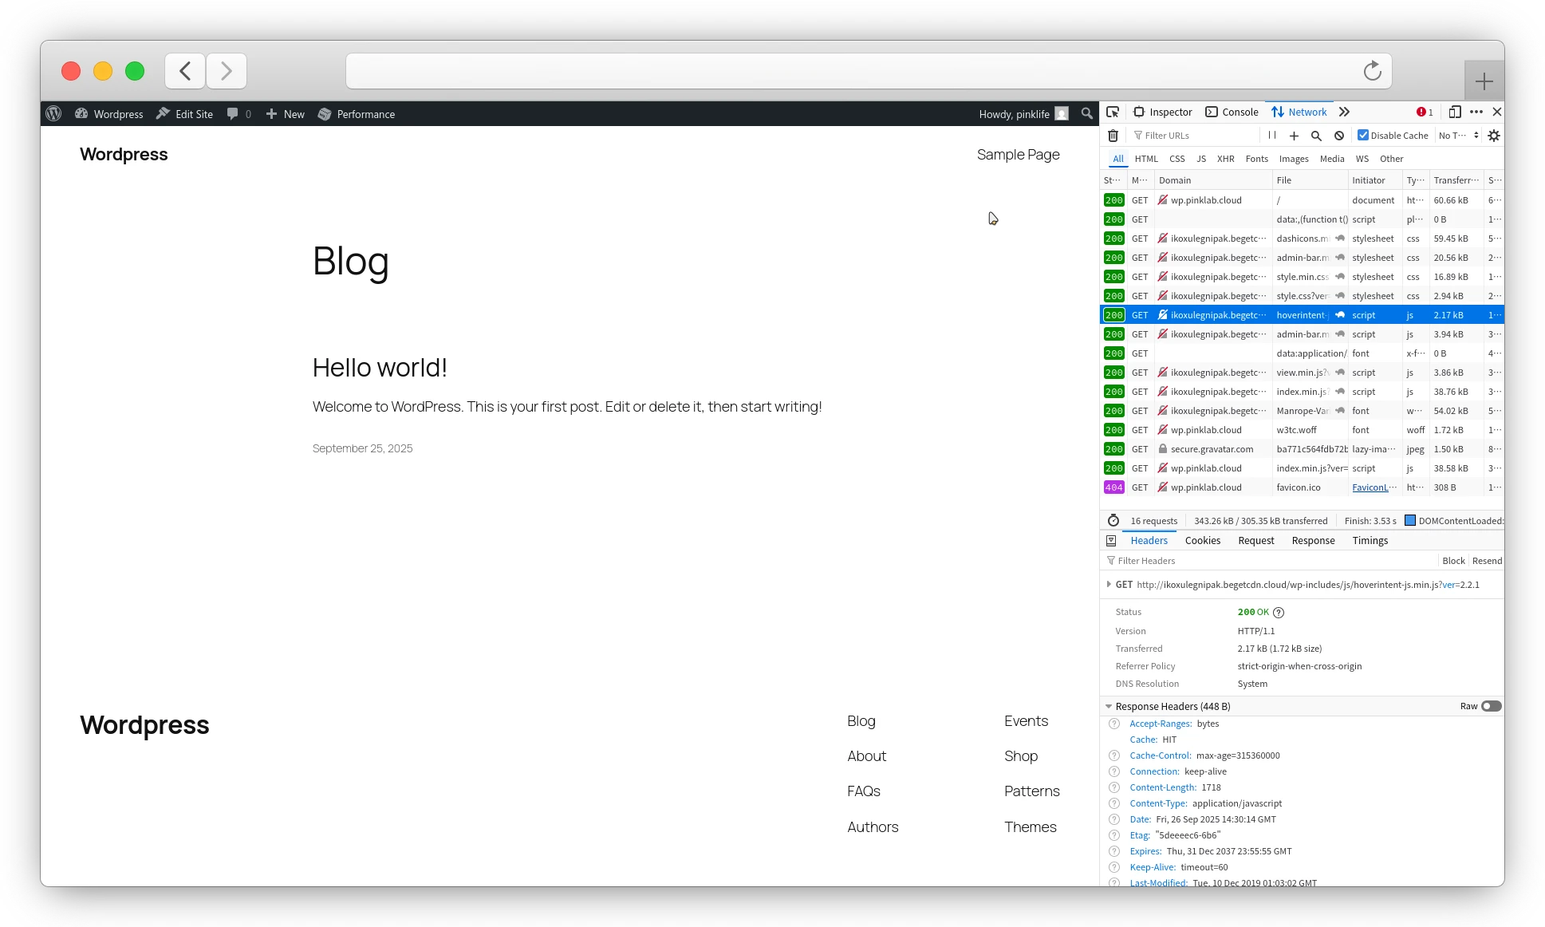Toggle Raw response headers switch
The width and height of the screenshot is (1545, 927).
(1491, 706)
